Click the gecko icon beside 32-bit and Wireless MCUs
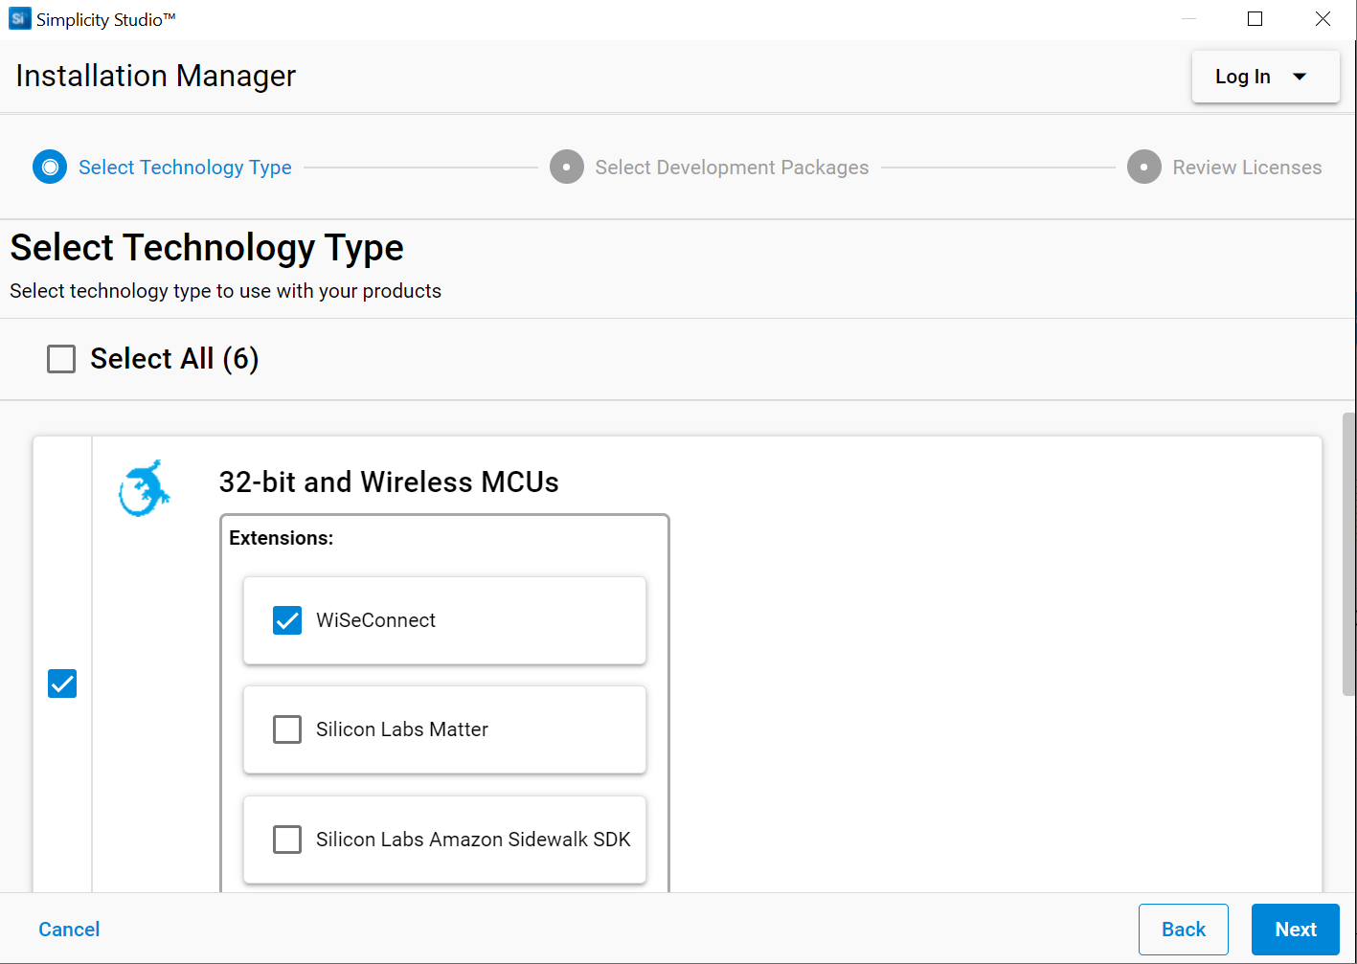The image size is (1357, 964). click(144, 488)
